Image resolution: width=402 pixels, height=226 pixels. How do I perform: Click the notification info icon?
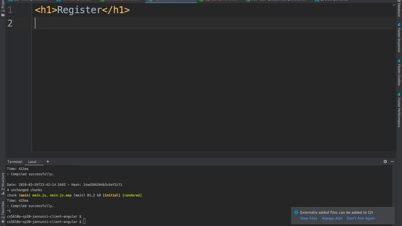(x=296, y=212)
